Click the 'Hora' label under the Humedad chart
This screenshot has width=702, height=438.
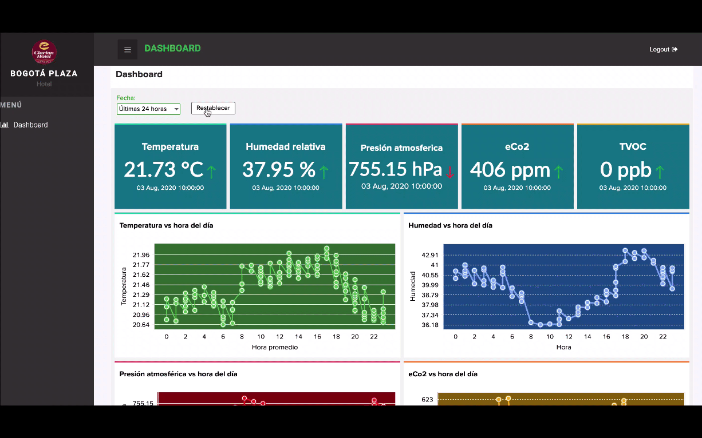pyautogui.click(x=563, y=347)
